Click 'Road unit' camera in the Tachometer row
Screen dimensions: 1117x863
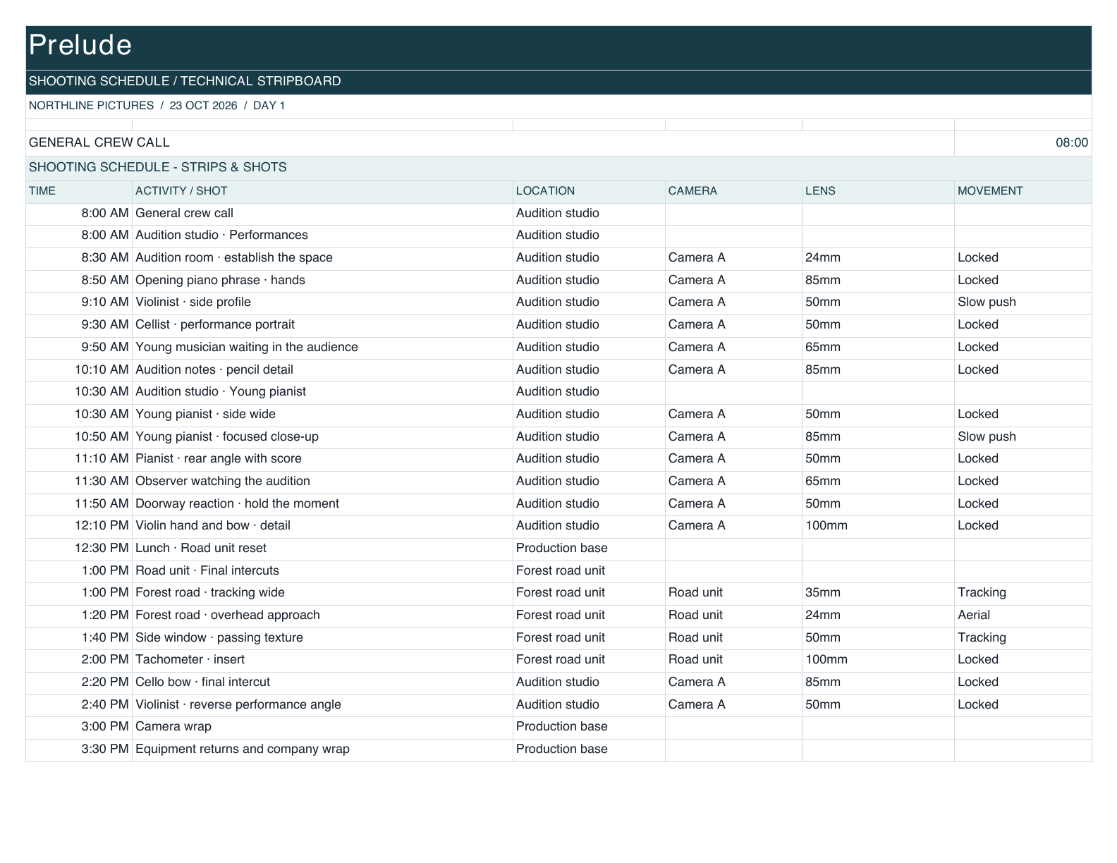point(695,660)
